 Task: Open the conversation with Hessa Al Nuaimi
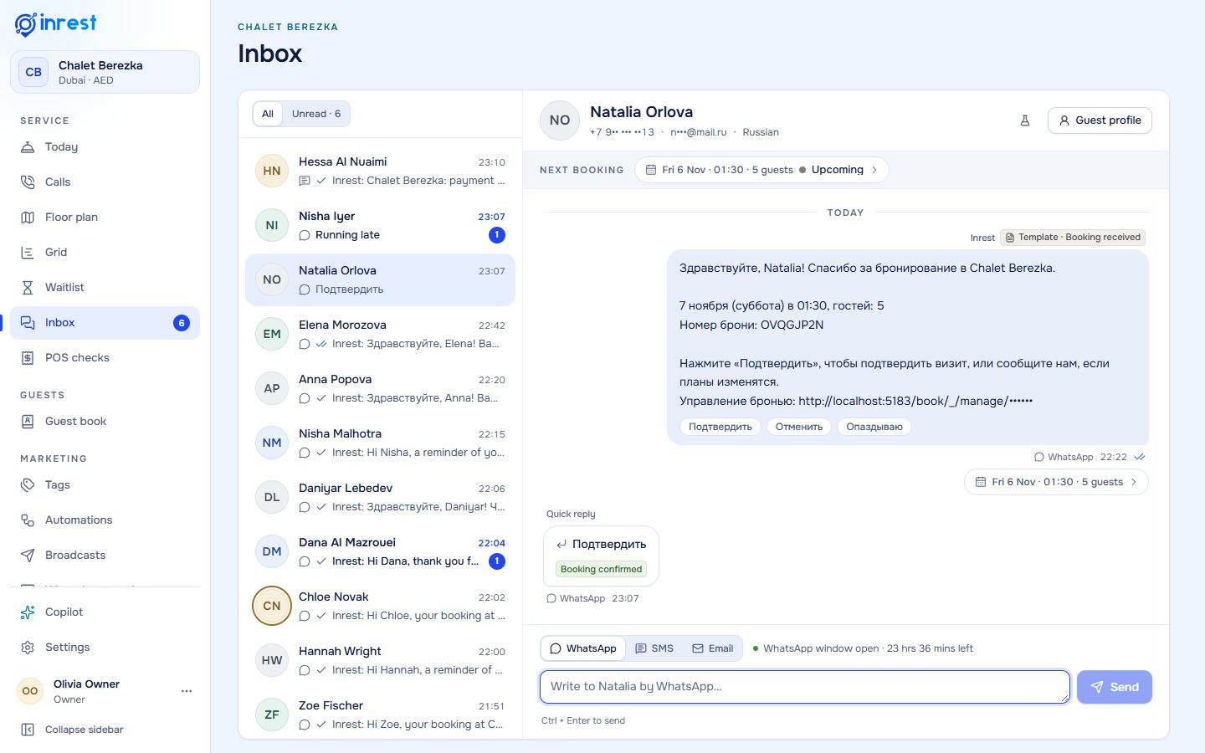tap(380, 171)
